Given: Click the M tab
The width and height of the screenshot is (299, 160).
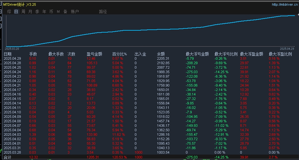Looking at the screenshot, I should click(58, 11).
